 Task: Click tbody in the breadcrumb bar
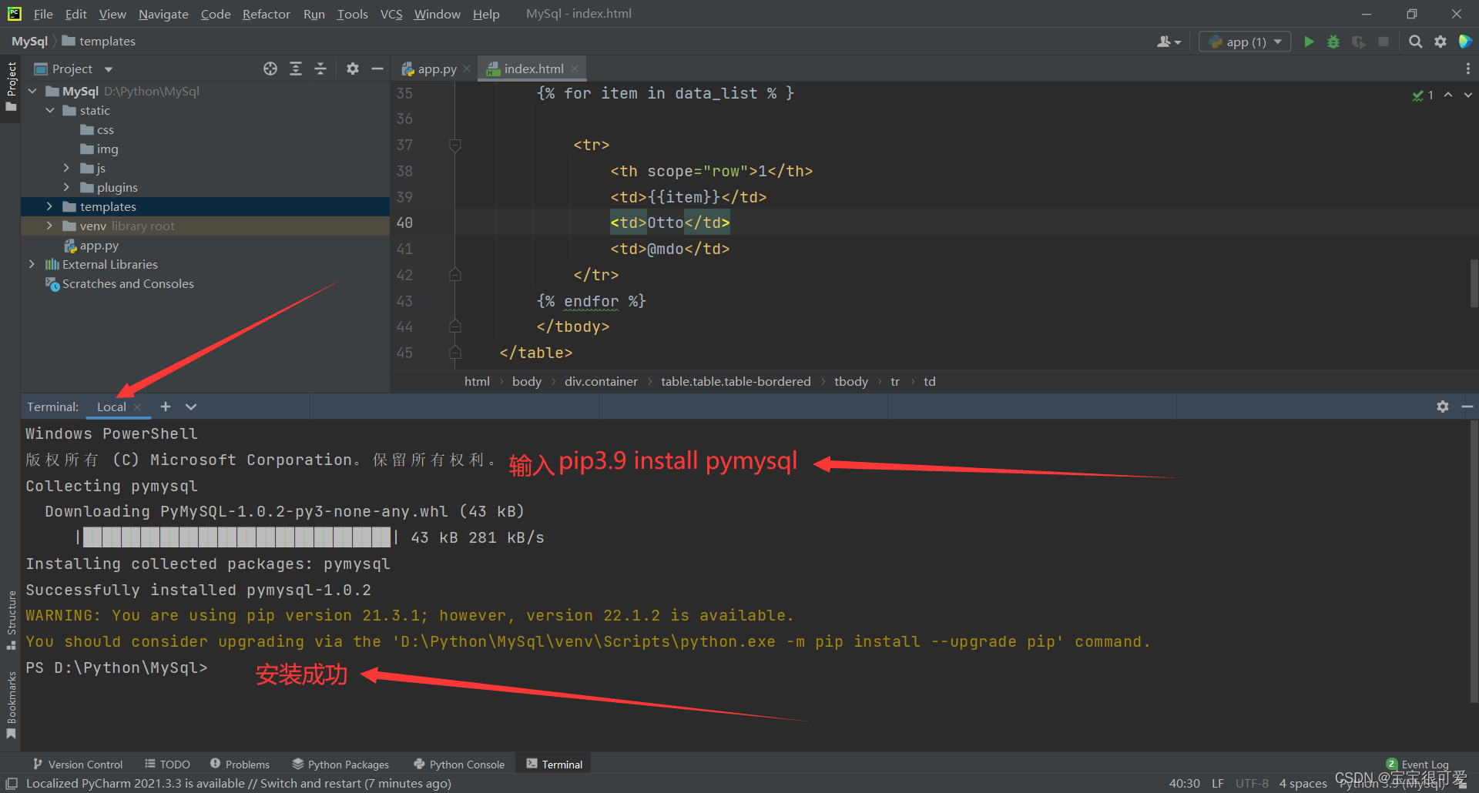[851, 382]
